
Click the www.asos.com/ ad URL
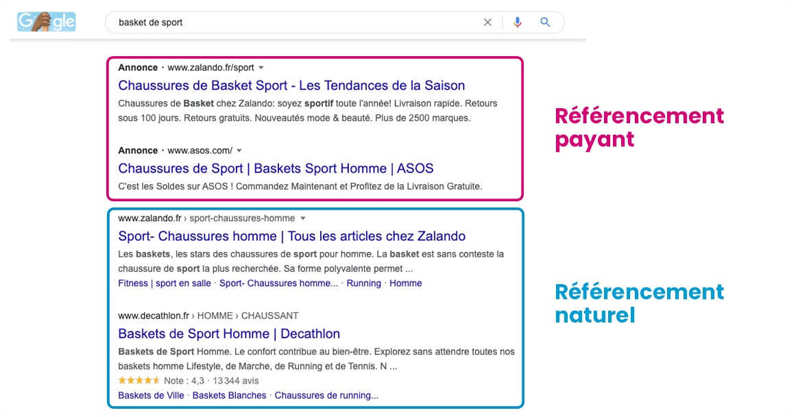(x=200, y=151)
